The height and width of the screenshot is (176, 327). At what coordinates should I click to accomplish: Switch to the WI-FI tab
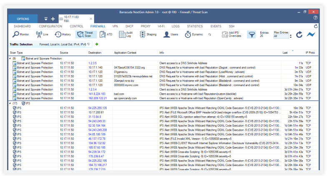[x=161, y=27]
